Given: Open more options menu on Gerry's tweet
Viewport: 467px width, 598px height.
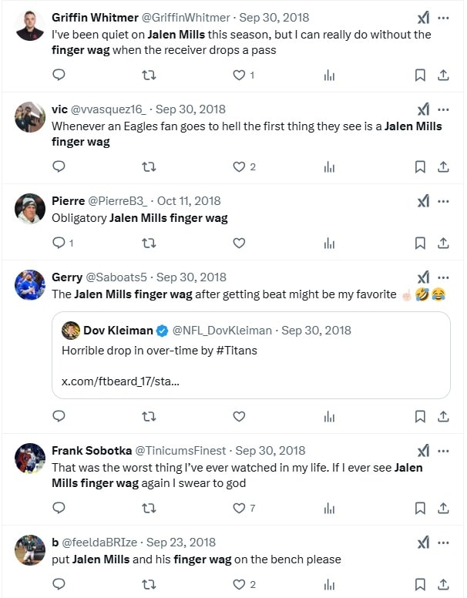Looking at the screenshot, I should point(443,277).
